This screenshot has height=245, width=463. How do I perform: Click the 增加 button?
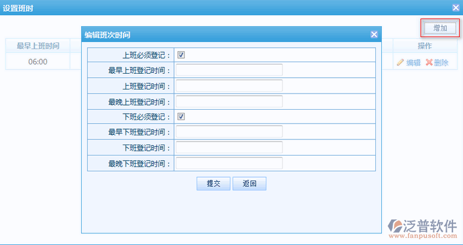pos(440,28)
